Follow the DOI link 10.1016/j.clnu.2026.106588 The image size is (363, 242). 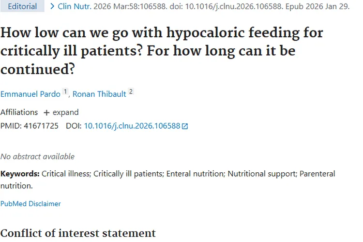click(132, 126)
